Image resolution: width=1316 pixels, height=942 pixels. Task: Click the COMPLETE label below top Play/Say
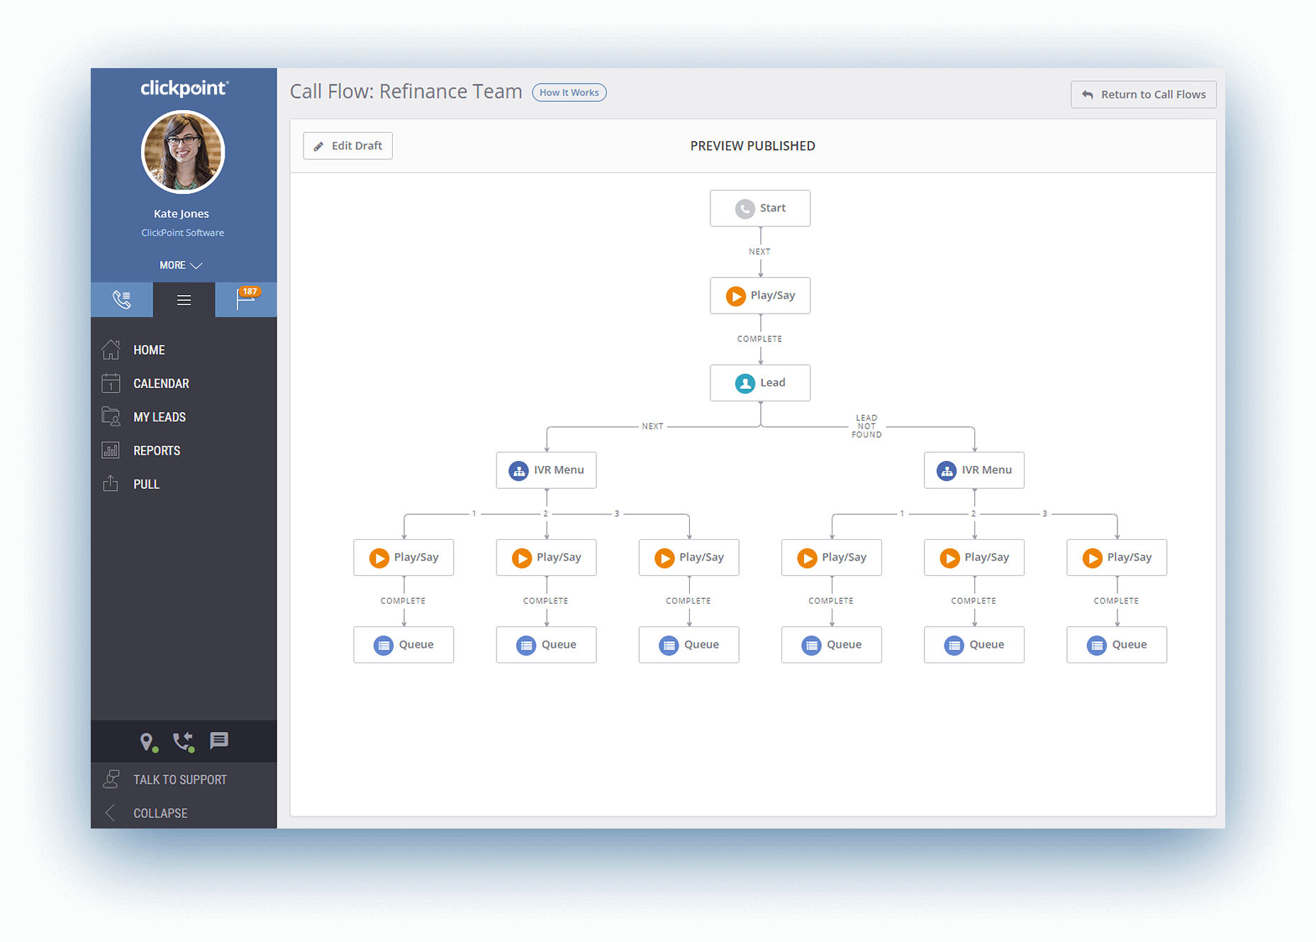click(759, 339)
